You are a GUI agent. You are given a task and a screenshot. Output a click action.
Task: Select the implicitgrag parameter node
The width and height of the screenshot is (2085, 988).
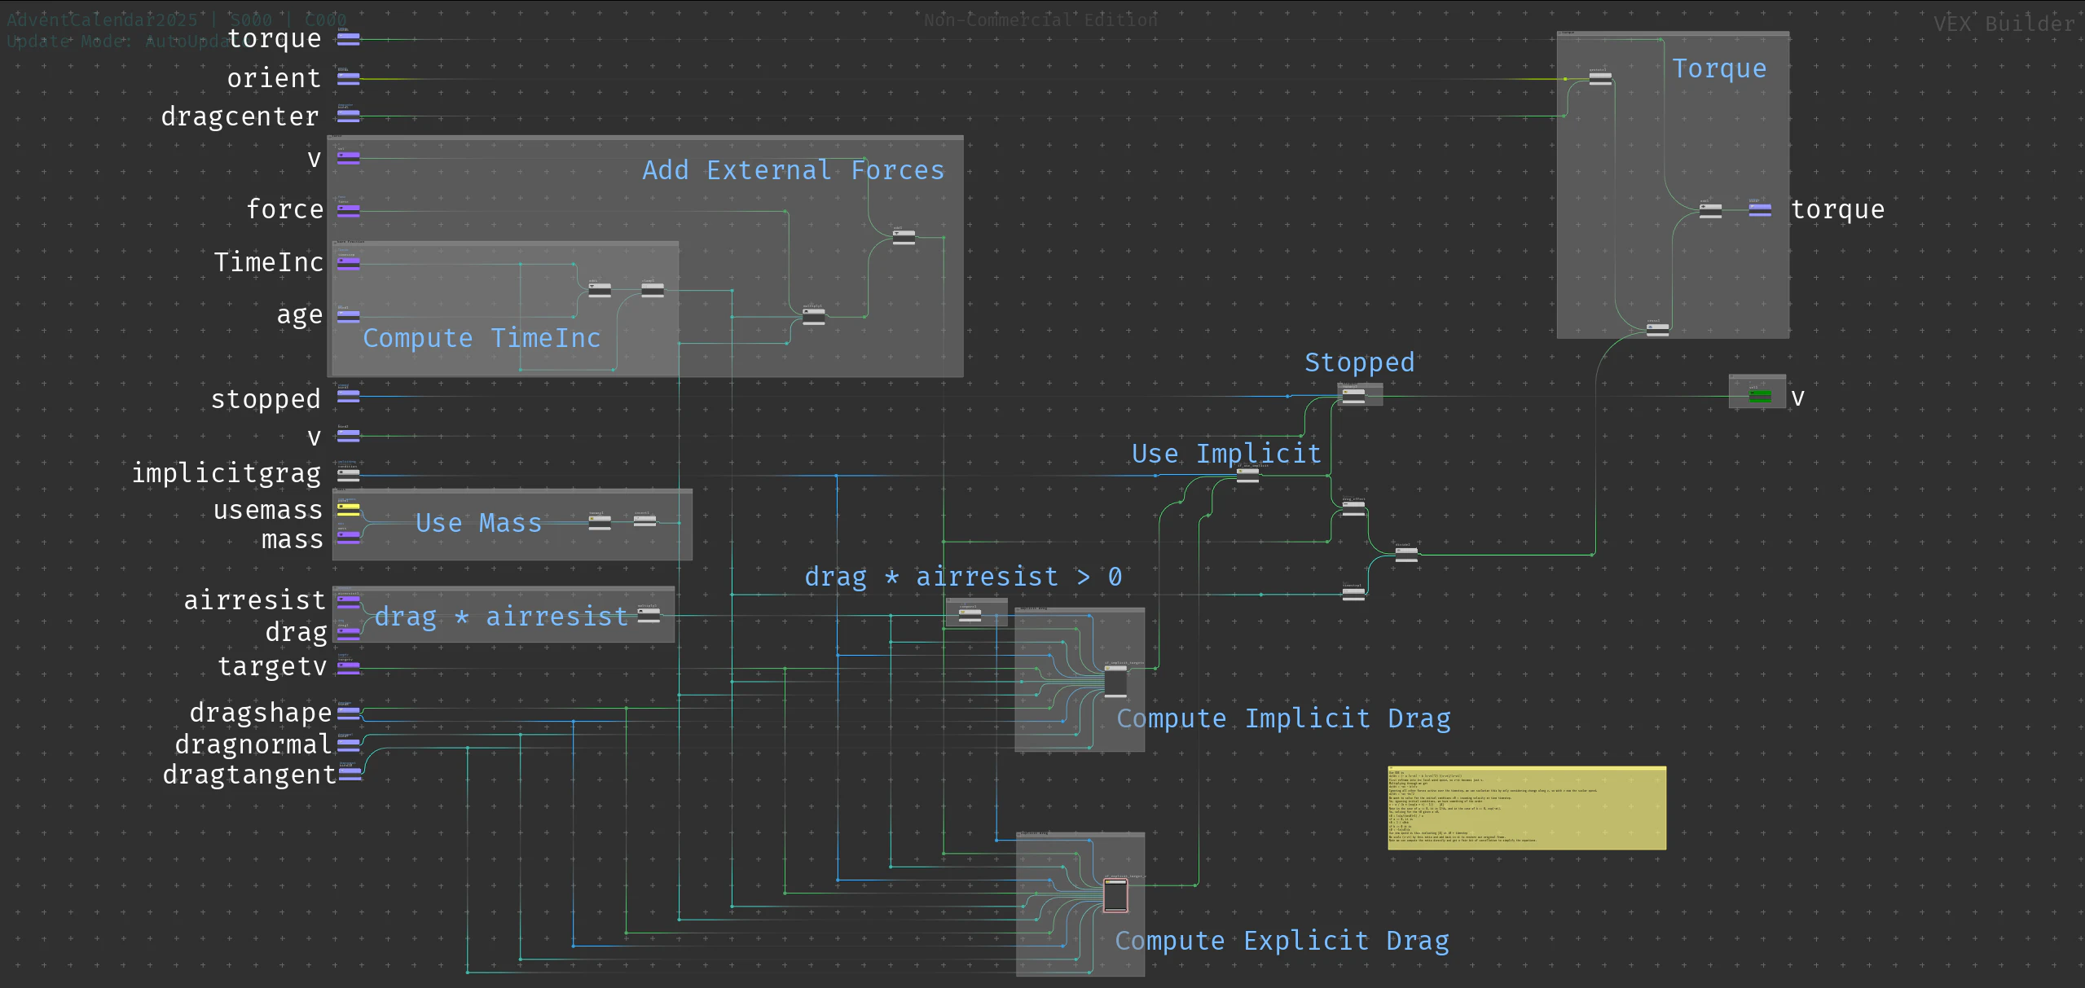(349, 474)
